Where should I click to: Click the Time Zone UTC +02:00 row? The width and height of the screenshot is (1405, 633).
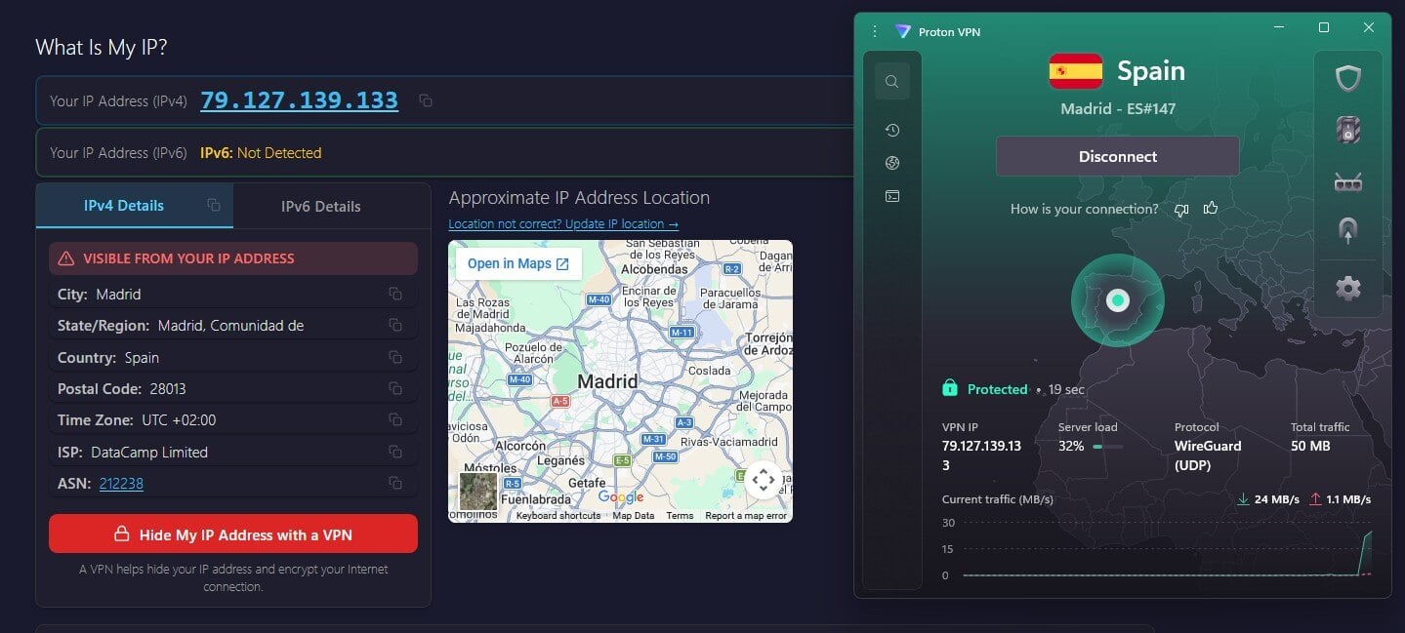(233, 419)
